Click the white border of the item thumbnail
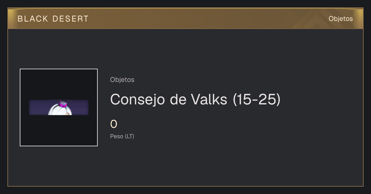 tap(20, 107)
